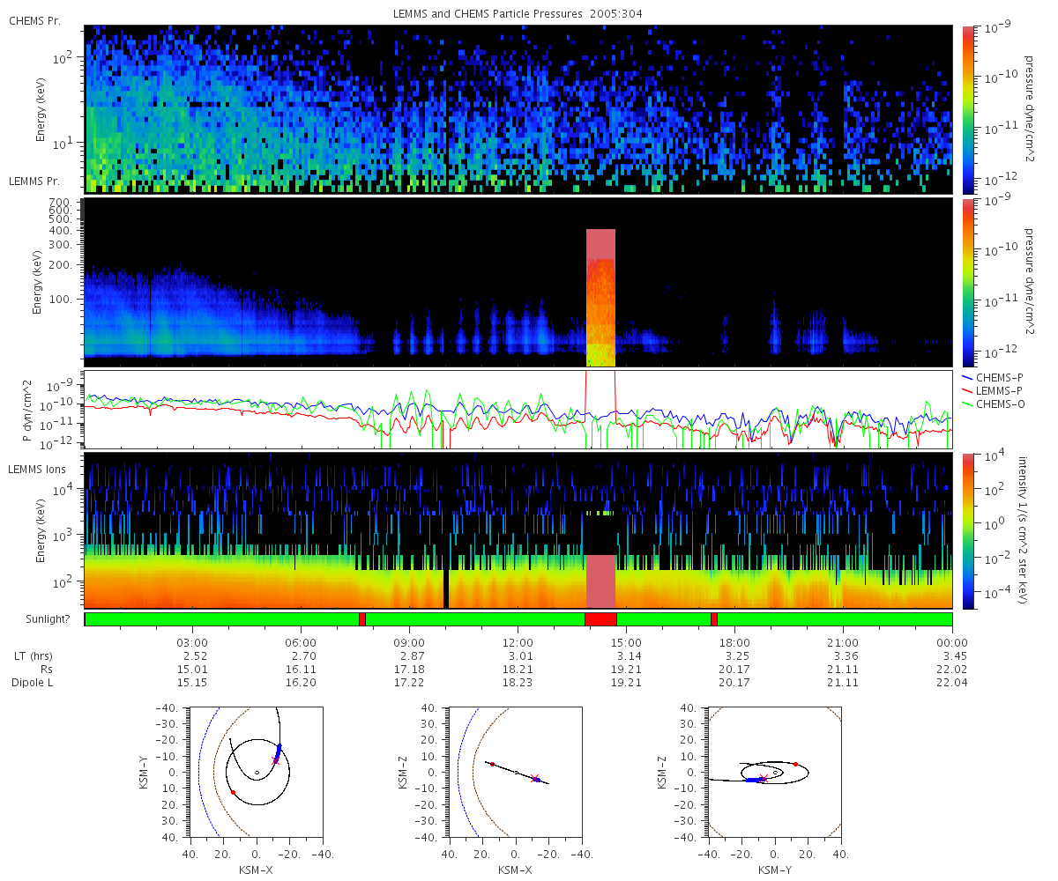Click the 09:00 time tick label
This screenshot has height=881, width=1058.
tap(409, 642)
